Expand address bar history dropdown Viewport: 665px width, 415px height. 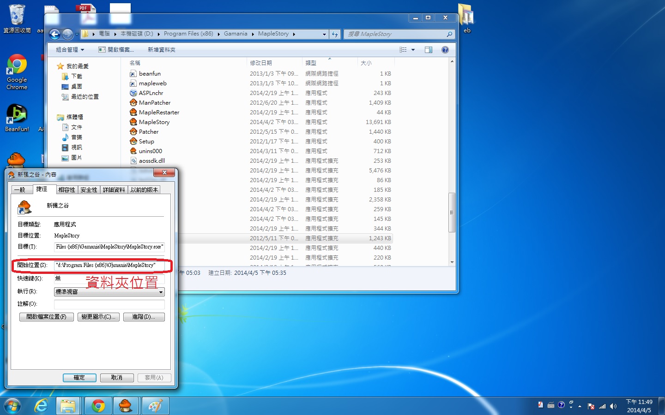click(324, 34)
